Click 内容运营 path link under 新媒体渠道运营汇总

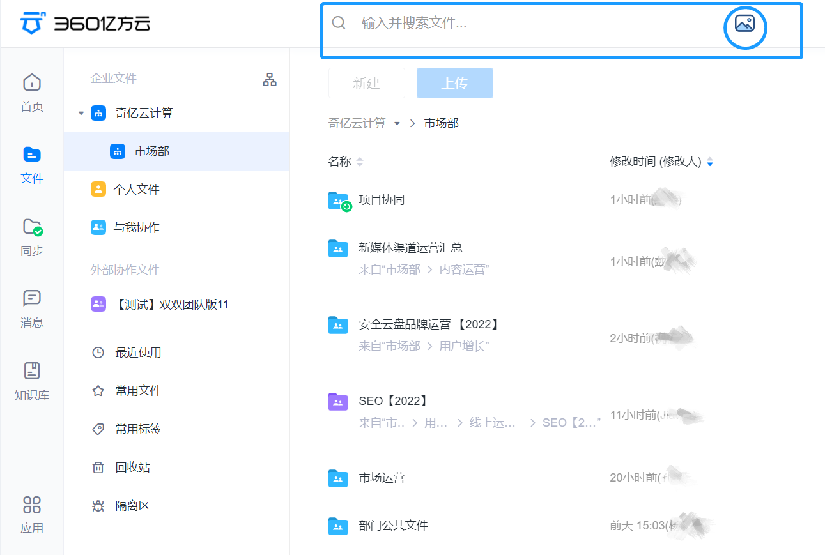click(461, 269)
